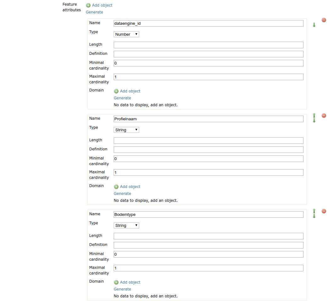The image size is (333, 303).
Task: Click Generate link under Feature attributes
Action: (94, 12)
